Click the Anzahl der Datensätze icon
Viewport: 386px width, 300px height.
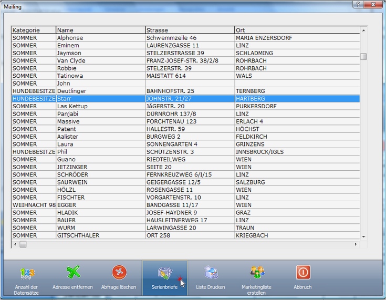(27, 273)
